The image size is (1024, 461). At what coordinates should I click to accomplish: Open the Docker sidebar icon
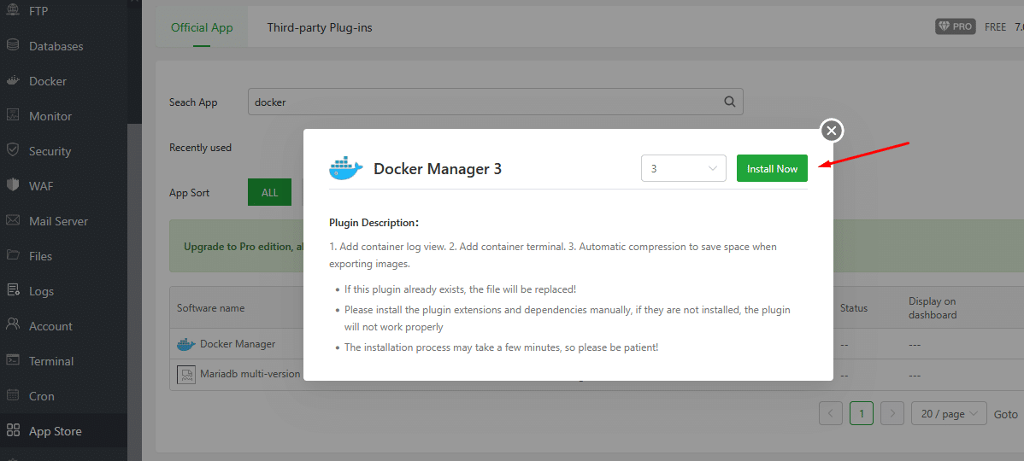coord(13,81)
